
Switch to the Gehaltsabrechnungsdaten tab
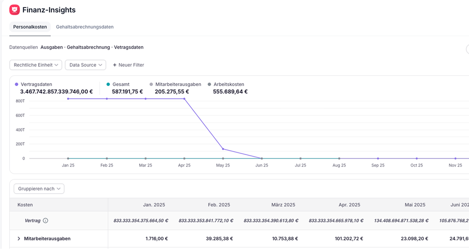(x=85, y=27)
